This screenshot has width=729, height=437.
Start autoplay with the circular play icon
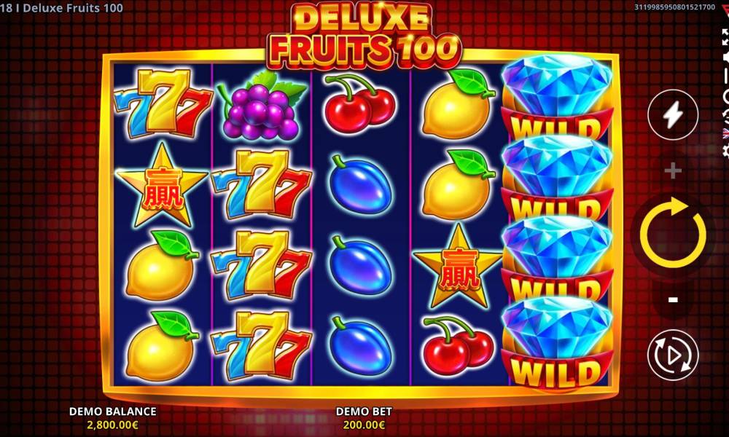click(x=673, y=355)
